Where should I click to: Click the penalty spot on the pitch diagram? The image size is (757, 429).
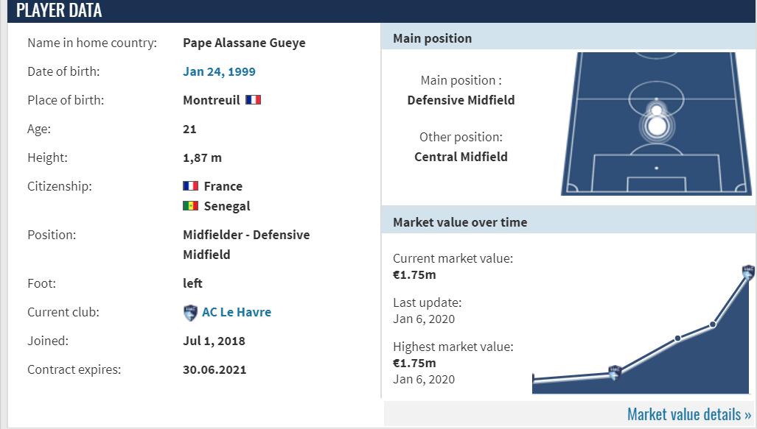[656, 169]
